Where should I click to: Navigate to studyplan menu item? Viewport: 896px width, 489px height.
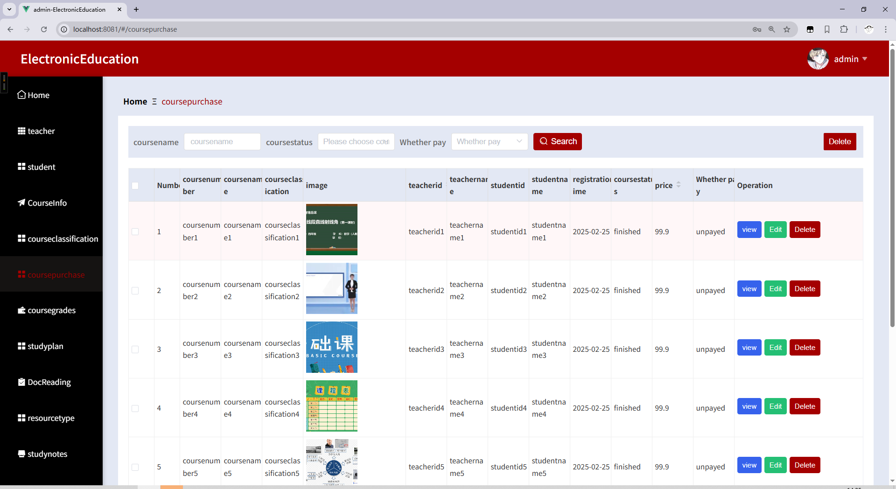[51, 346]
